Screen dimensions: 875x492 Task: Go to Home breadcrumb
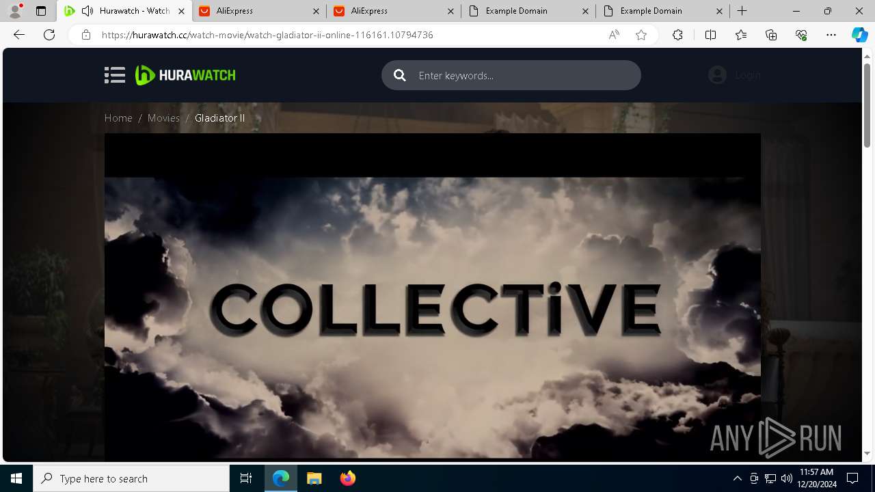coord(118,118)
